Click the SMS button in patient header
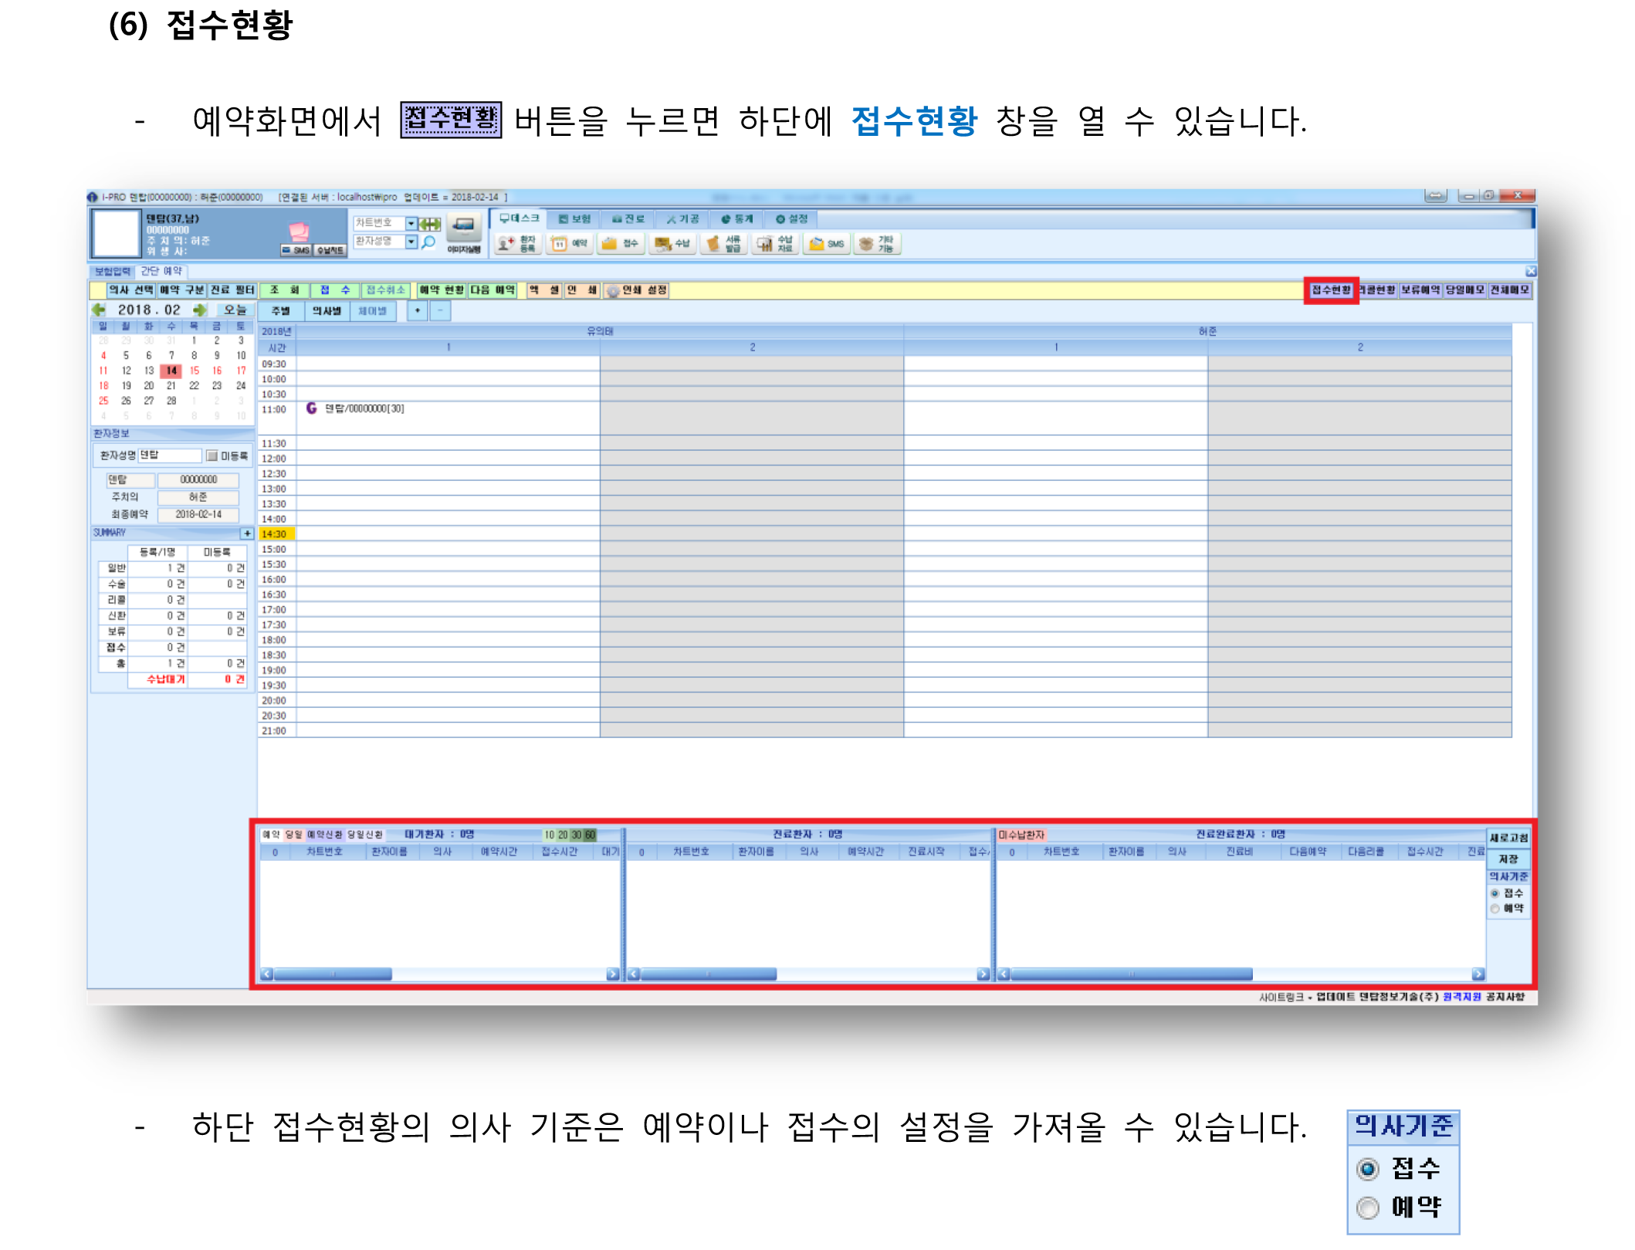This screenshot has height=1250, width=1635. point(296,250)
